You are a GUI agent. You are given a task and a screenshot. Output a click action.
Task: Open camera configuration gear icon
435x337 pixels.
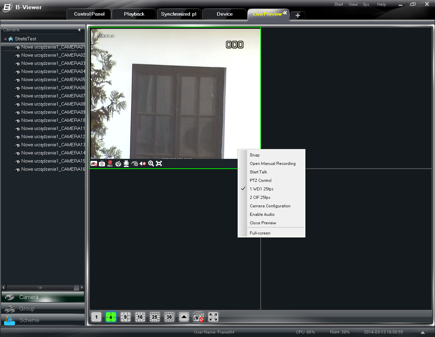pyautogui.click(x=135, y=164)
